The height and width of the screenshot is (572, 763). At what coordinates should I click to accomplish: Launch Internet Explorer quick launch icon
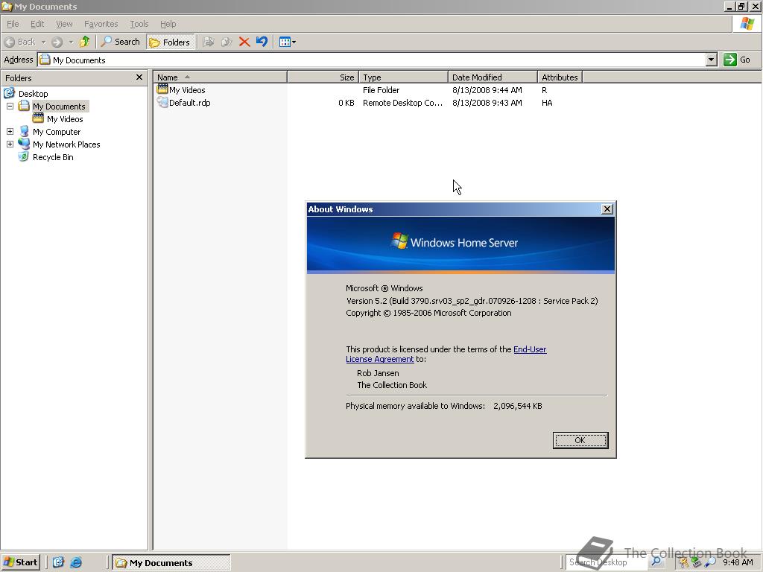(76, 562)
